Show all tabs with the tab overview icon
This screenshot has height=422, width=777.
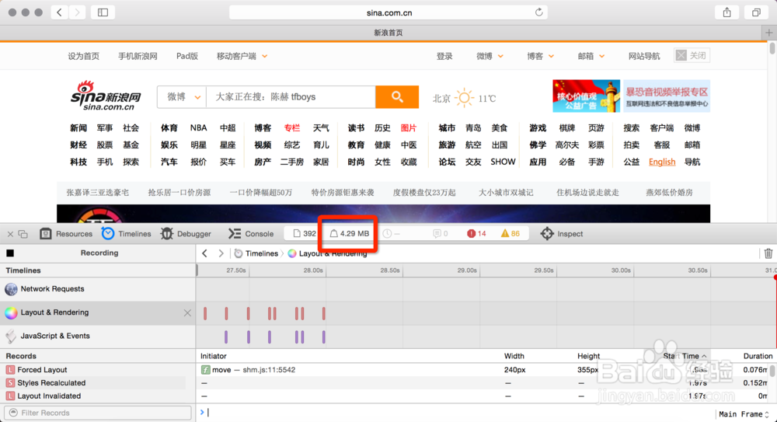756,12
